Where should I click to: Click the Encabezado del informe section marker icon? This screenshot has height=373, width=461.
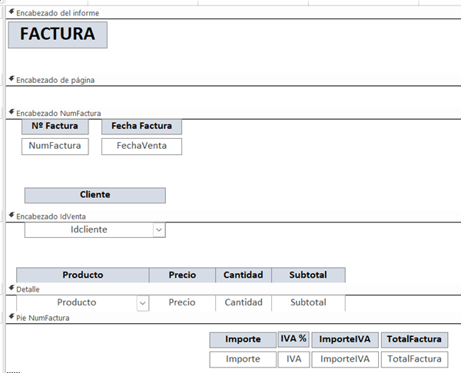(11, 12)
